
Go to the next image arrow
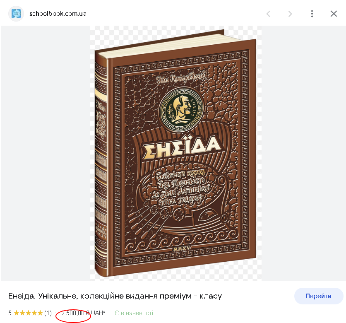click(x=290, y=14)
